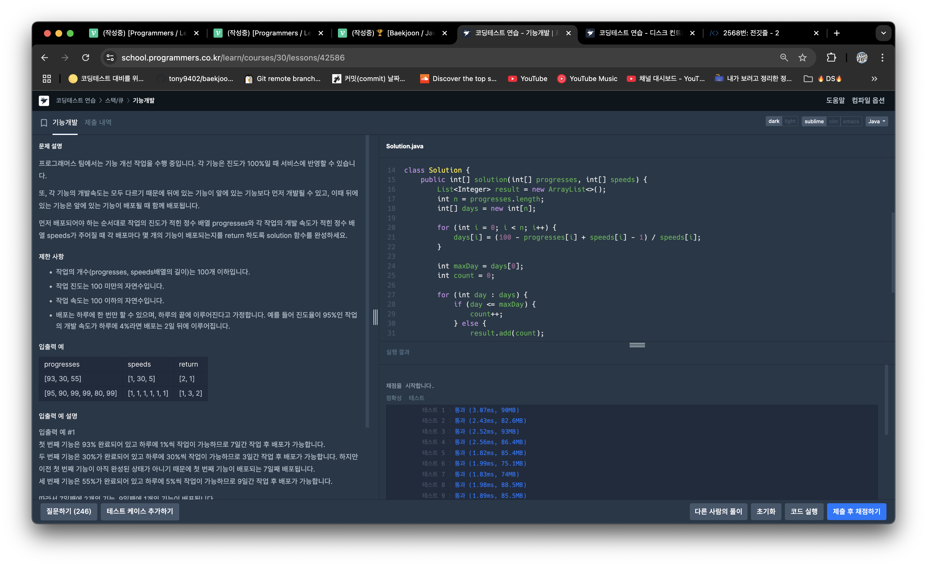The width and height of the screenshot is (927, 566).
Task: Click 다른 사람의 풀이 button
Action: (718, 512)
